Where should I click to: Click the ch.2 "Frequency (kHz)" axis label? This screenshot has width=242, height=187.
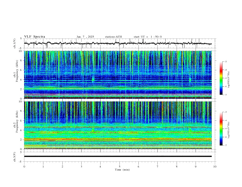click(17, 121)
